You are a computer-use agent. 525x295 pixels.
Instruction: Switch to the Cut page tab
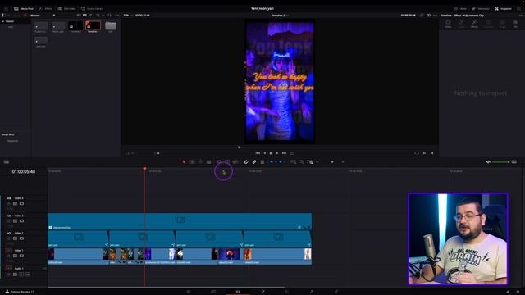pos(213,292)
